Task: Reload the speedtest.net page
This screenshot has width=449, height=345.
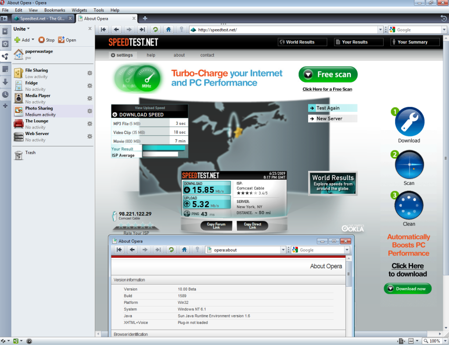Action: [155, 29]
